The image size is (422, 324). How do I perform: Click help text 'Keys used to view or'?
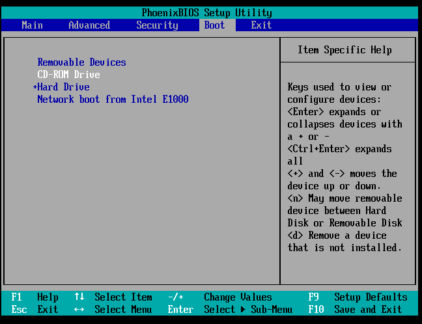click(x=339, y=87)
